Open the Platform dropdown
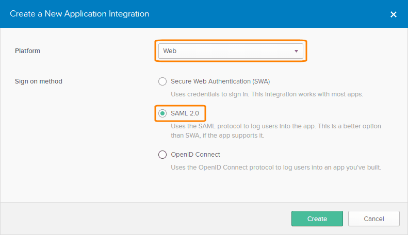 click(x=230, y=51)
